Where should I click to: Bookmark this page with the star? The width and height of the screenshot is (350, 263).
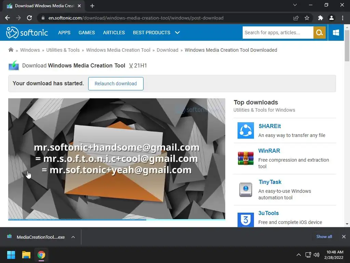pos(307,18)
